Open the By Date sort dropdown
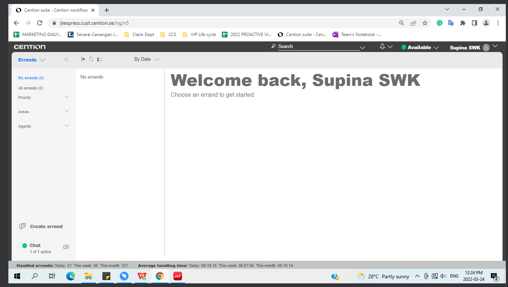 click(147, 59)
